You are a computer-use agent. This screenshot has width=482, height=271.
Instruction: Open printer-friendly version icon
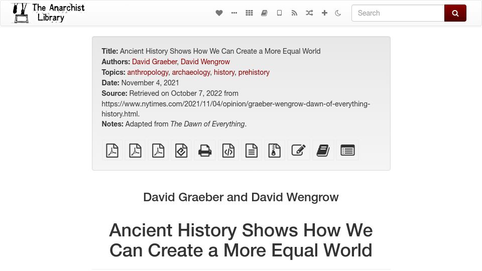(x=205, y=151)
